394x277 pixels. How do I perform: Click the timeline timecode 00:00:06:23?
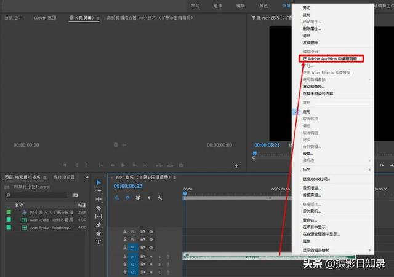click(x=128, y=186)
